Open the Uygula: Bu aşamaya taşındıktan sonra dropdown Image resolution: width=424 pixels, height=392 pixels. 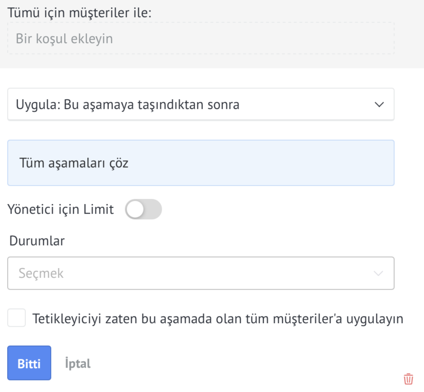click(x=201, y=104)
